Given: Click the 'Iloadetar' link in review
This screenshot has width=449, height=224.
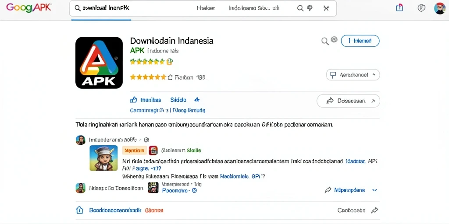Looking at the screenshot, I should pos(356,161).
